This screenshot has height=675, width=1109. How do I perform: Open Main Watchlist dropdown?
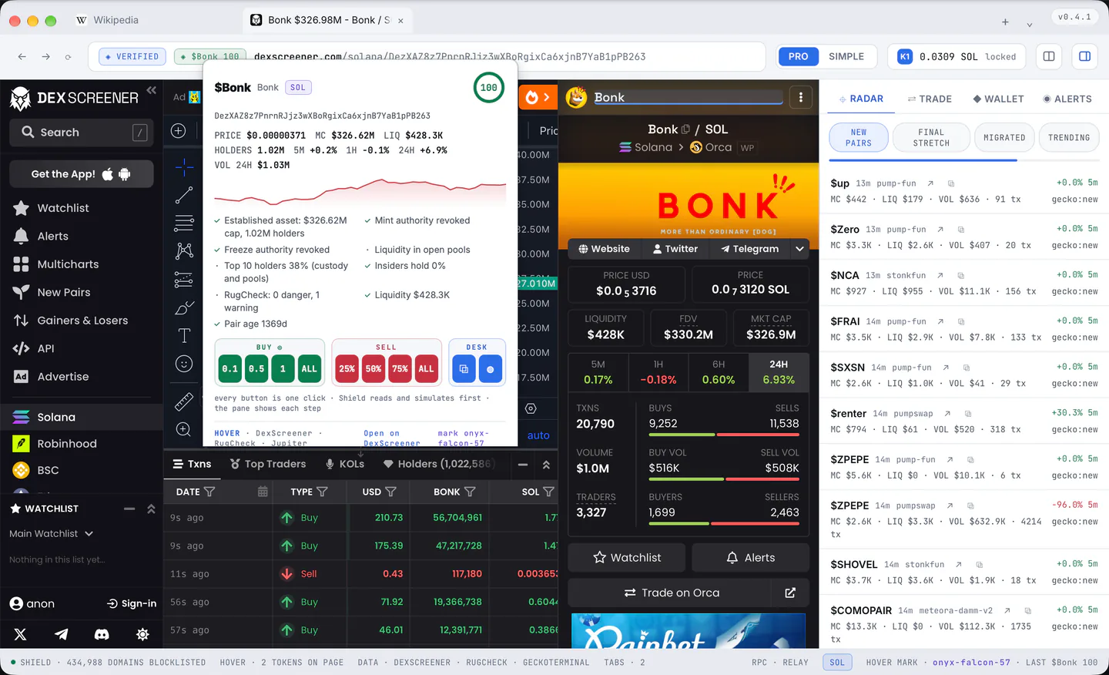(x=51, y=533)
